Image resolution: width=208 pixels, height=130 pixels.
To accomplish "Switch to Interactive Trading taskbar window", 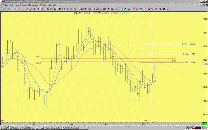I will click(22, 128).
